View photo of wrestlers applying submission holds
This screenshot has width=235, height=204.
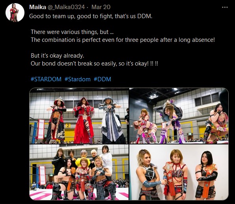[179, 116]
